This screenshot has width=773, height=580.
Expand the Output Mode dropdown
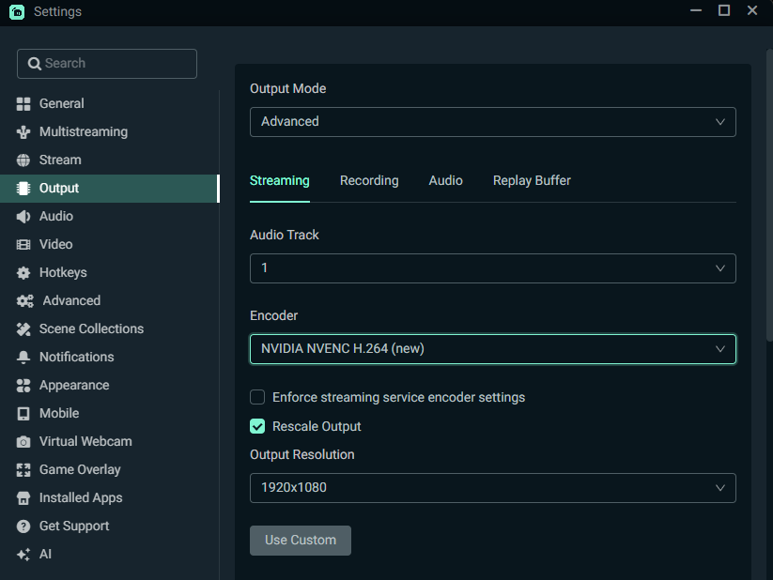(x=492, y=122)
